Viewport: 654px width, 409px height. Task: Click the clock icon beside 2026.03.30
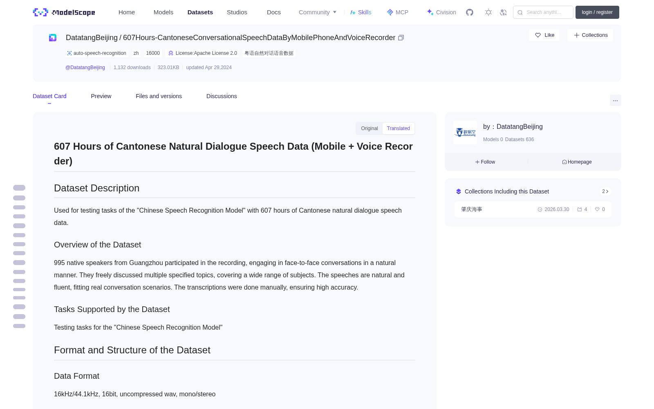(x=540, y=209)
